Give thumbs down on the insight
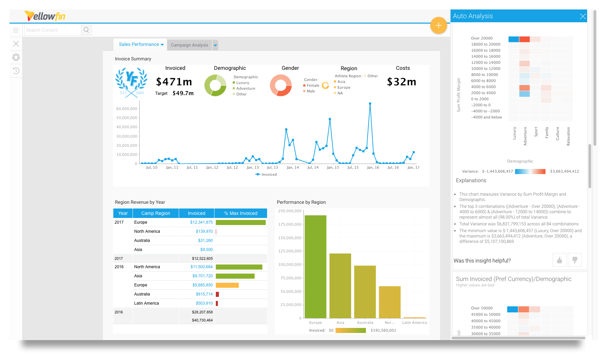This screenshot has width=607, height=363. [575, 260]
